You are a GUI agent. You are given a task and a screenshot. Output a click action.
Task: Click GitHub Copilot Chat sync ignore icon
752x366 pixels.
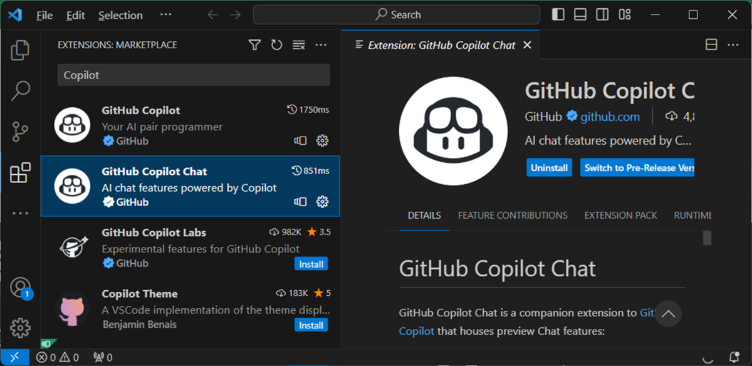tap(301, 201)
